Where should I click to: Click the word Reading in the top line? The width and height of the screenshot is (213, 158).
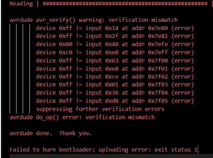coord(21,4)
